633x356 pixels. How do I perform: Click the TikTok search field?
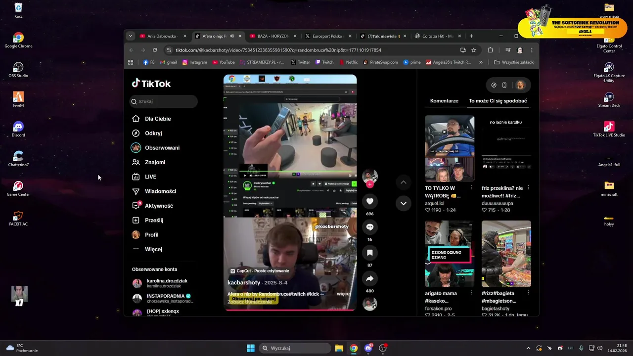click(x=164, y=101)
